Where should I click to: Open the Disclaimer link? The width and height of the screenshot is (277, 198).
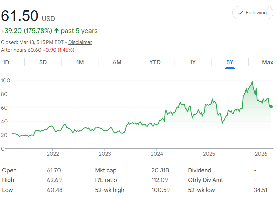pyautogui.click(x=80, y=42)
